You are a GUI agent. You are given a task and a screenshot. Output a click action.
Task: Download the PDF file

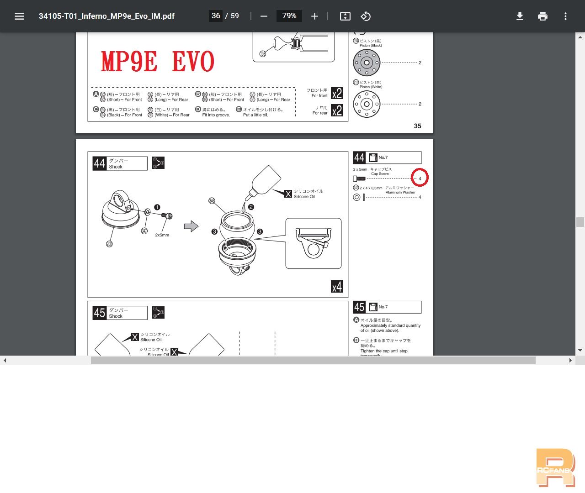coord(520,16)
